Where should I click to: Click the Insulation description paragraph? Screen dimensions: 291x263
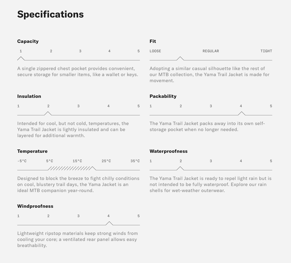(73, 129)
